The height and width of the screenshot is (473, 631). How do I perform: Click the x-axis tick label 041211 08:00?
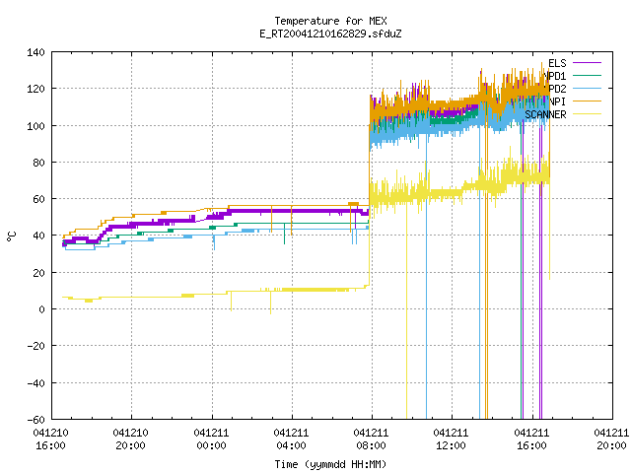point(371,439)
